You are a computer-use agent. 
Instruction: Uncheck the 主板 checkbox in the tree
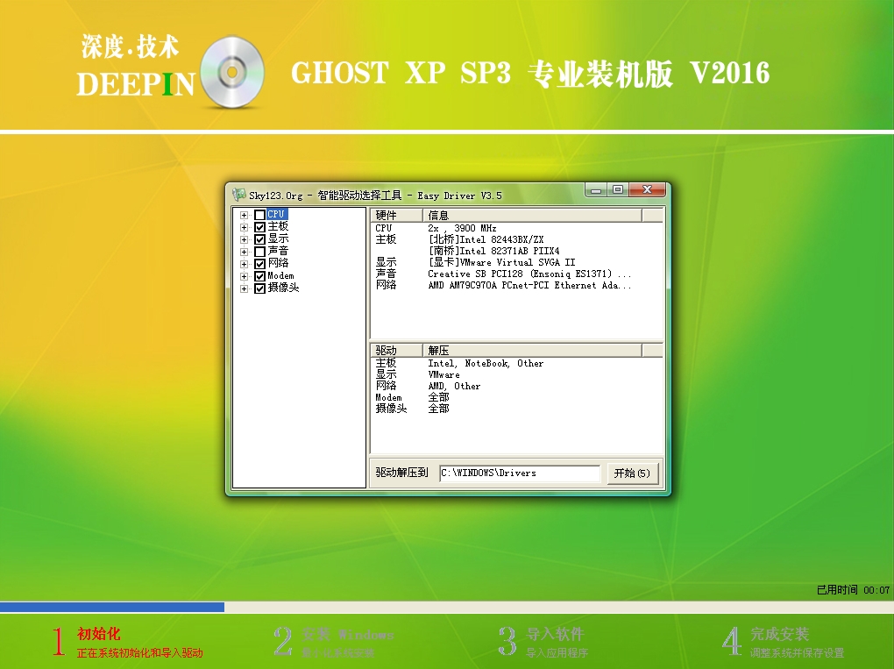(x=259, y=227)
